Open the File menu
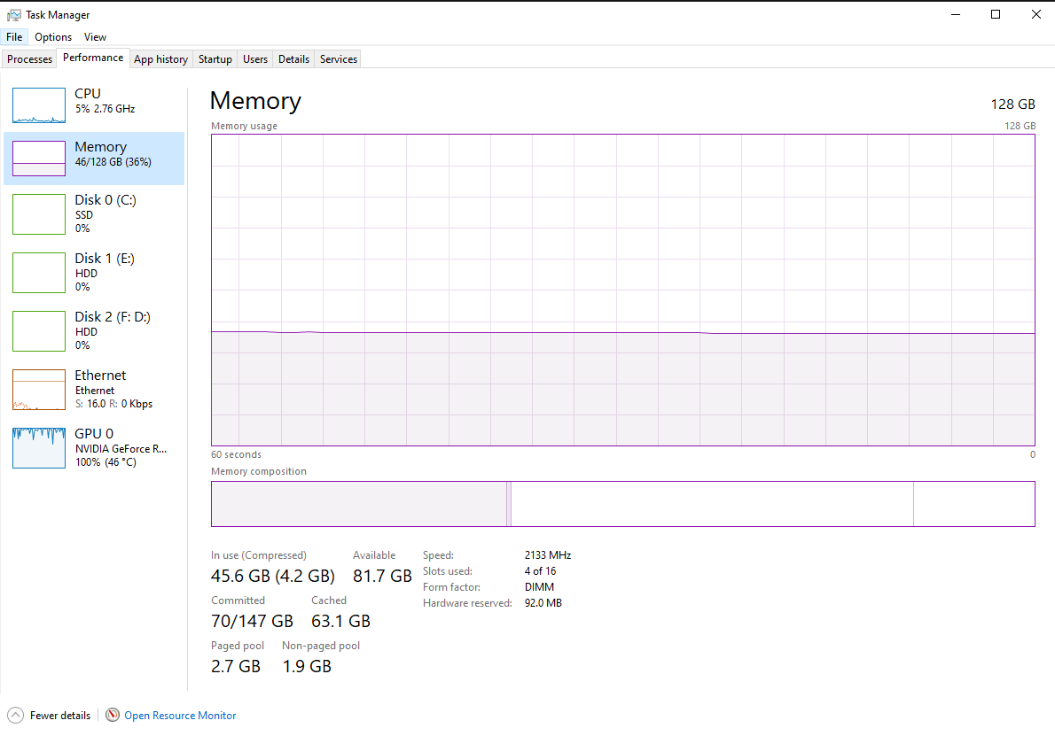This screenshot has height=736, width=1055. [14, 37]
